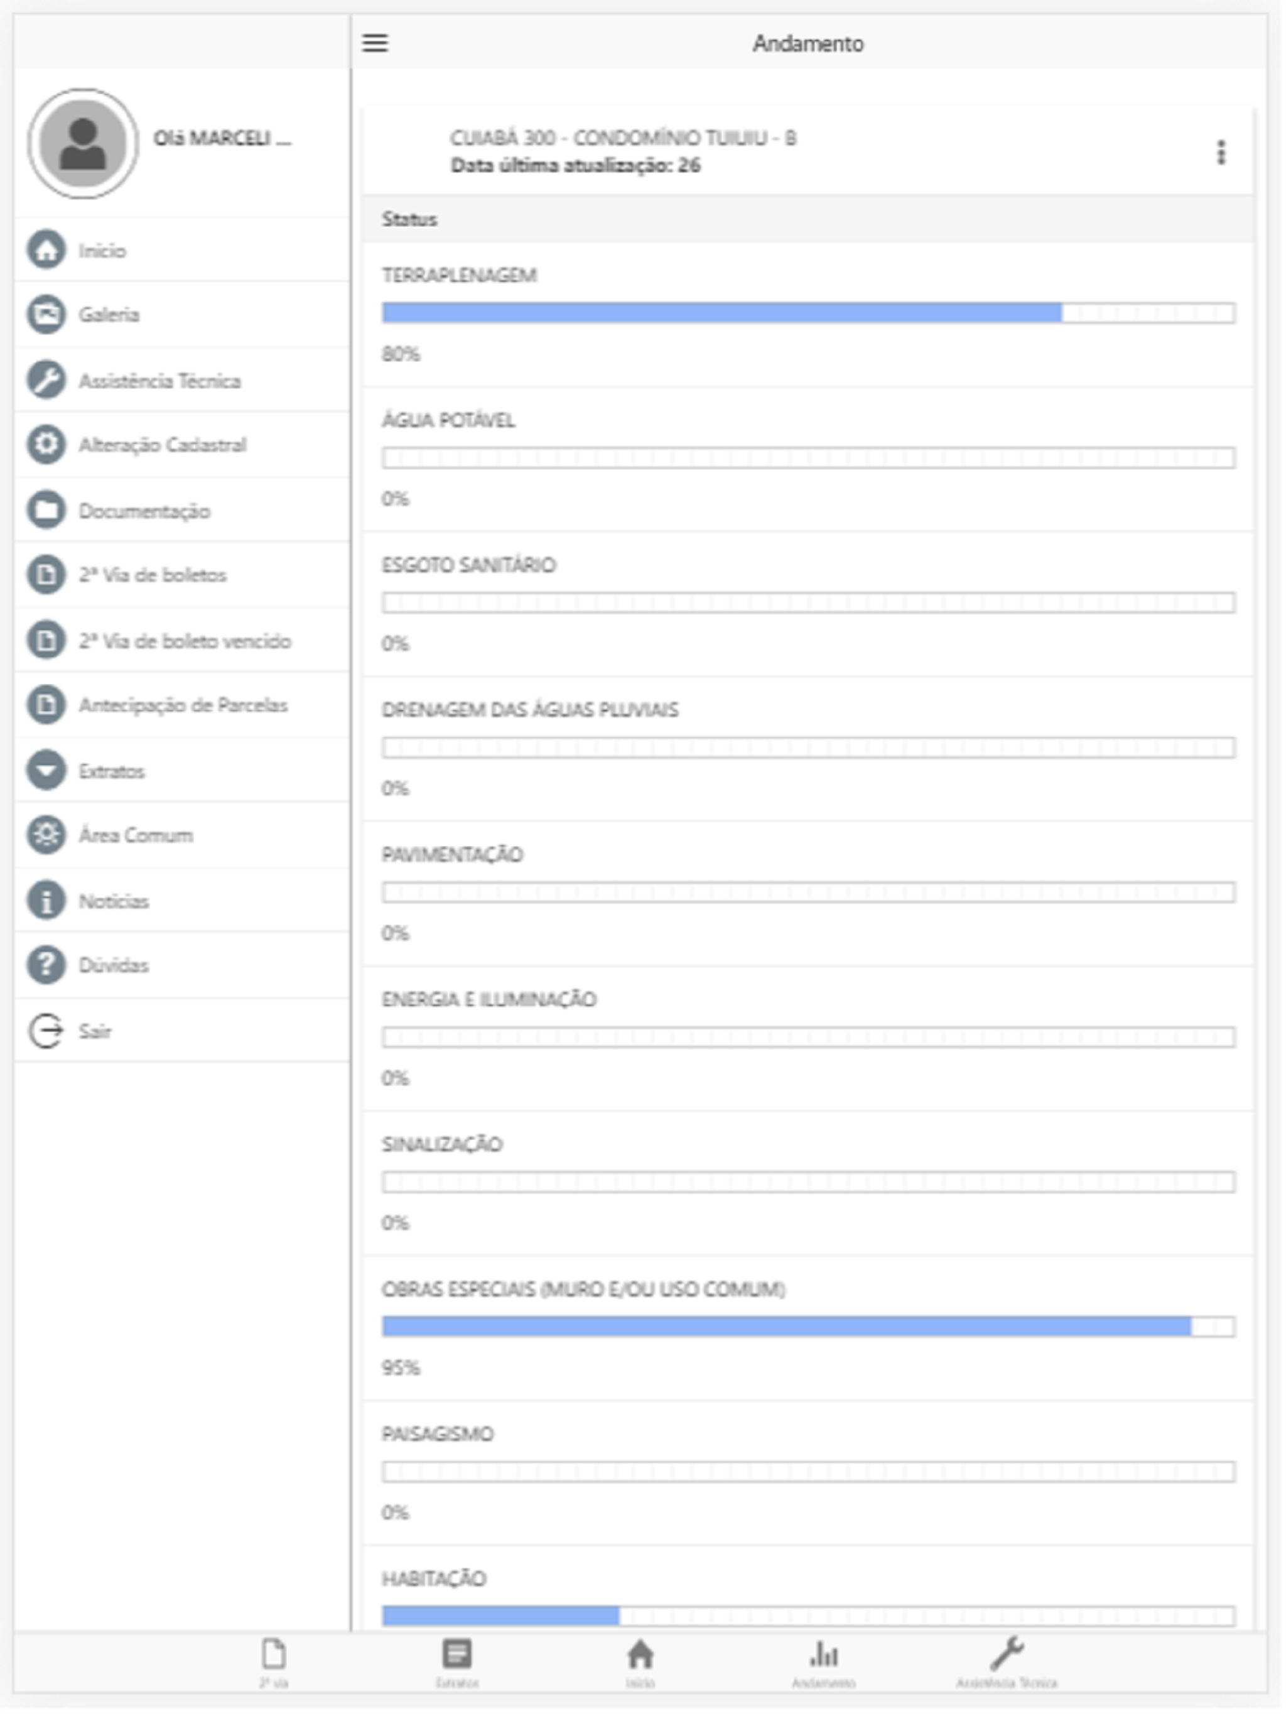Select Documentação menu entry
The height and width of the screenshot is (1716, 1286).
tap(182, 511)
